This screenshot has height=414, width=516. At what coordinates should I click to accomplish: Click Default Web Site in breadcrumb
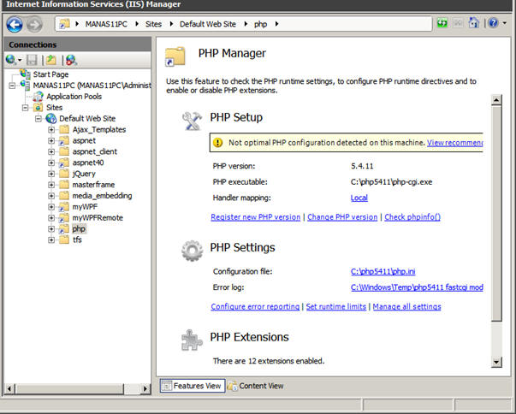click(x=208, y=24)
